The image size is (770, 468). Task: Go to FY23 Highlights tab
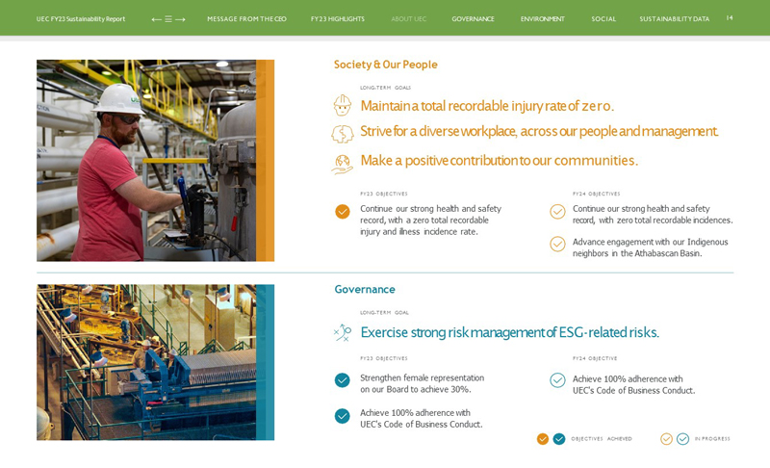pyautogui.click(x=337, y=19)
